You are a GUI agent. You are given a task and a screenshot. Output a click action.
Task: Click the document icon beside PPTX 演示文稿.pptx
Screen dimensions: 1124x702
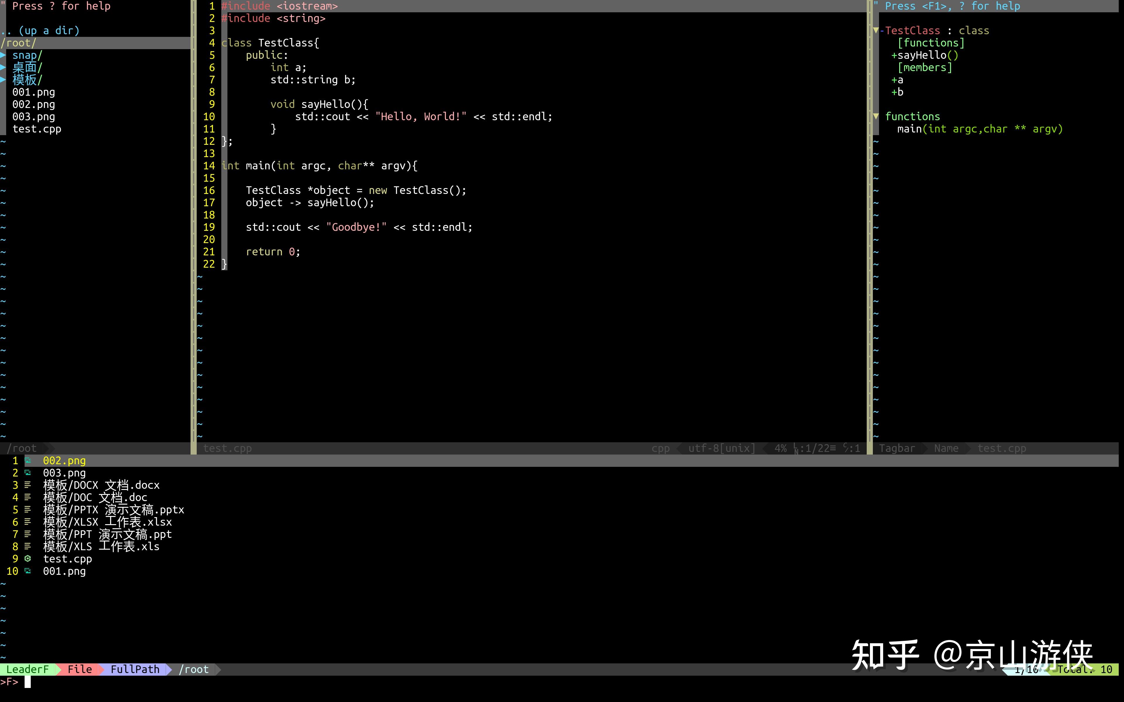[x=28, y=509]
